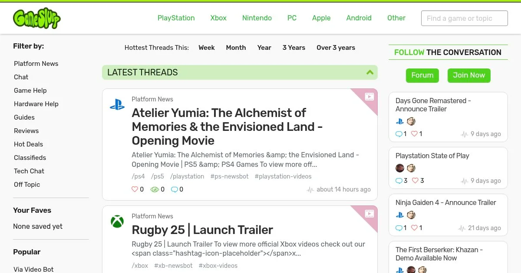Click pulse icon on Days Gone Remastered card

(x=465, y=134)
